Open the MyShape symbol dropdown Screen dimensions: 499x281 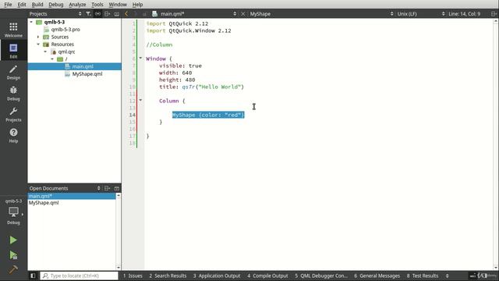[391, 14]
